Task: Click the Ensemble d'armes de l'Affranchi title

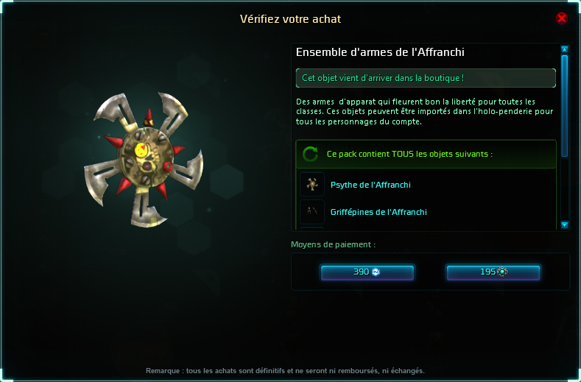Action: [380, 52]
